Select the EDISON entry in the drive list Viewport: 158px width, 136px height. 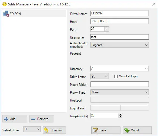pyautogui.click(x=34, y=14)
